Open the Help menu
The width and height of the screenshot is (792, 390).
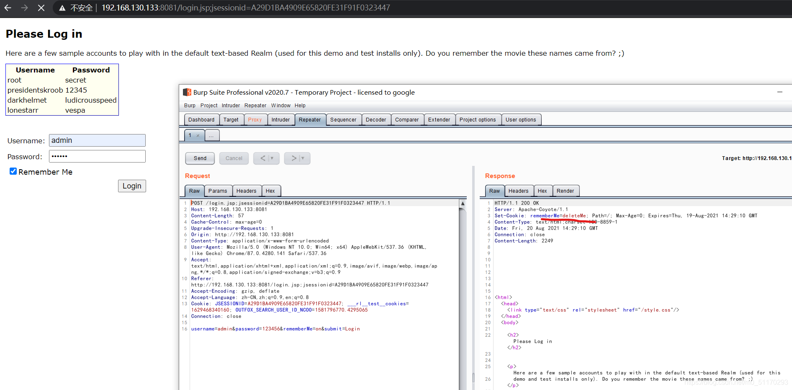tap(300, 106)
